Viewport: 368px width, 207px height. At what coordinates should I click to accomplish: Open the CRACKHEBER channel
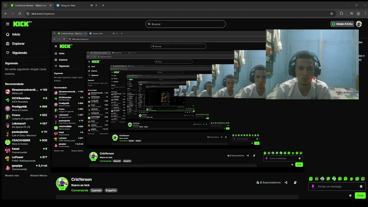[26, 142]
